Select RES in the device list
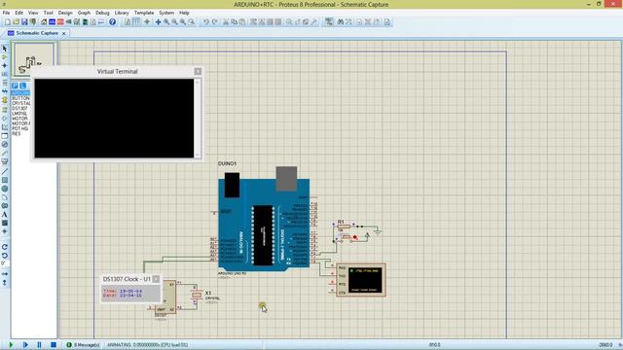Viewport: 623px width, 350px height. (x=17, y=134)
